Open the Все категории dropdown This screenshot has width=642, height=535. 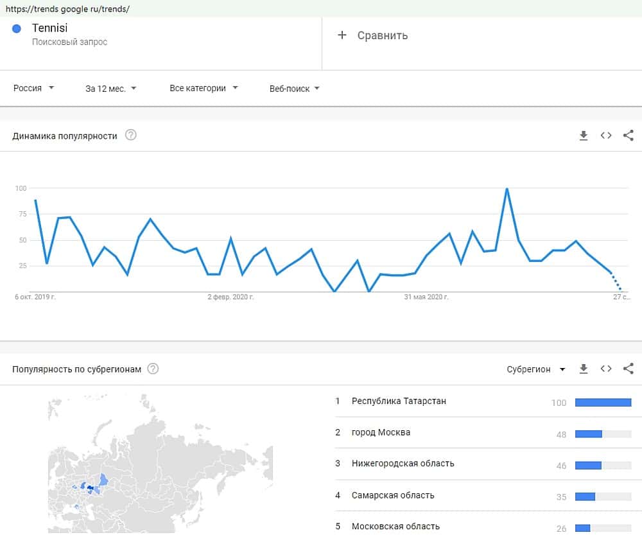click(x=204, y=88)
